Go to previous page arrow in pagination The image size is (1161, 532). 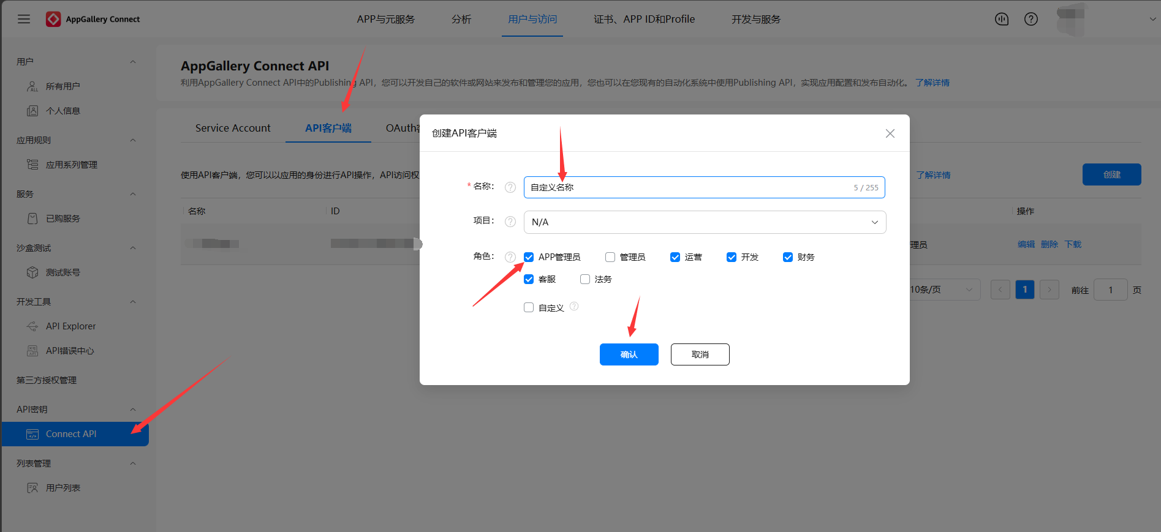[x=1000, y=290]
